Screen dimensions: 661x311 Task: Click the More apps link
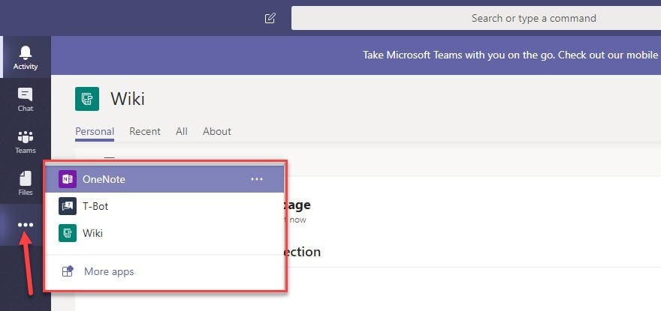point(110,271)
